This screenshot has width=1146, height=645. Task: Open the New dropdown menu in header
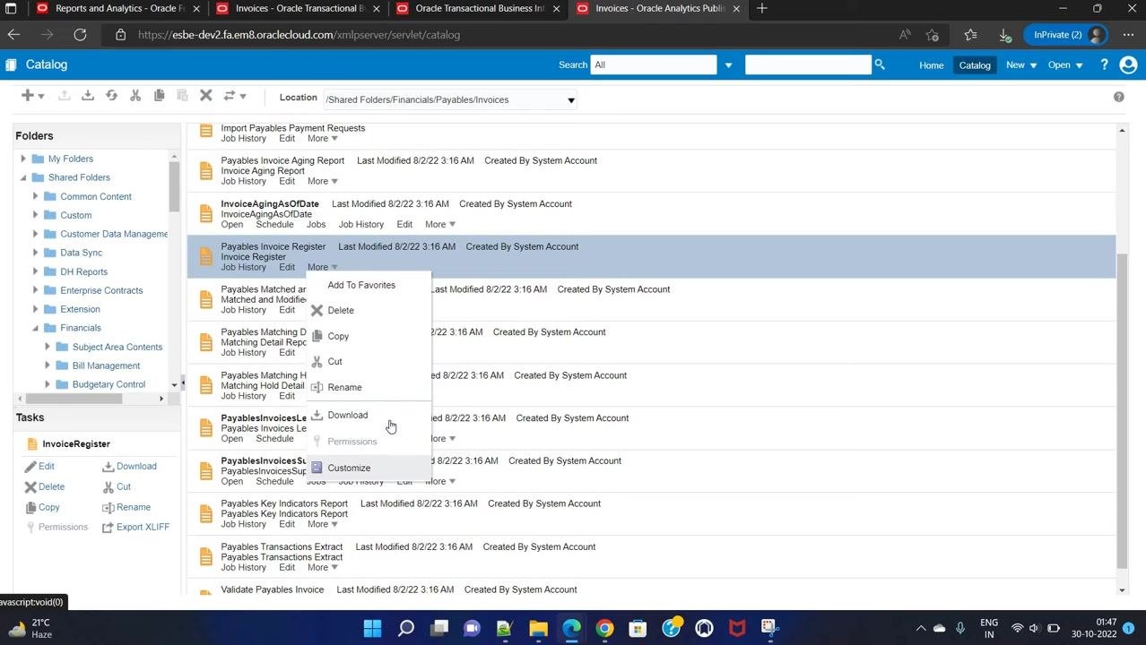click(x=1021, y=64)
